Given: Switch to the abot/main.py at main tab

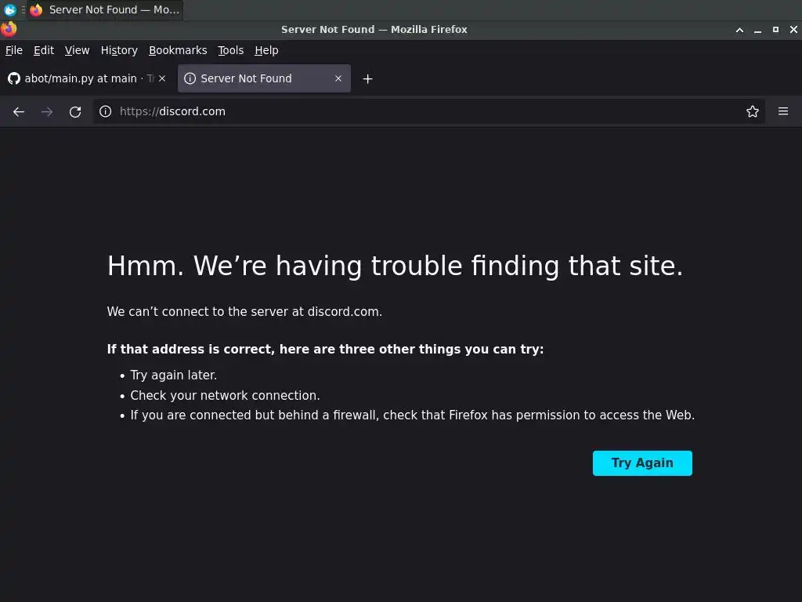Looking at the screenshot, I should click(x=87, y=78).
